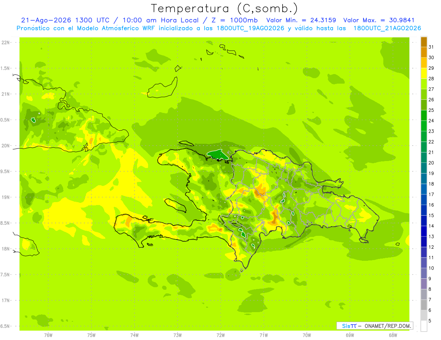Click the "0.5N" latitude axis label

6,120
